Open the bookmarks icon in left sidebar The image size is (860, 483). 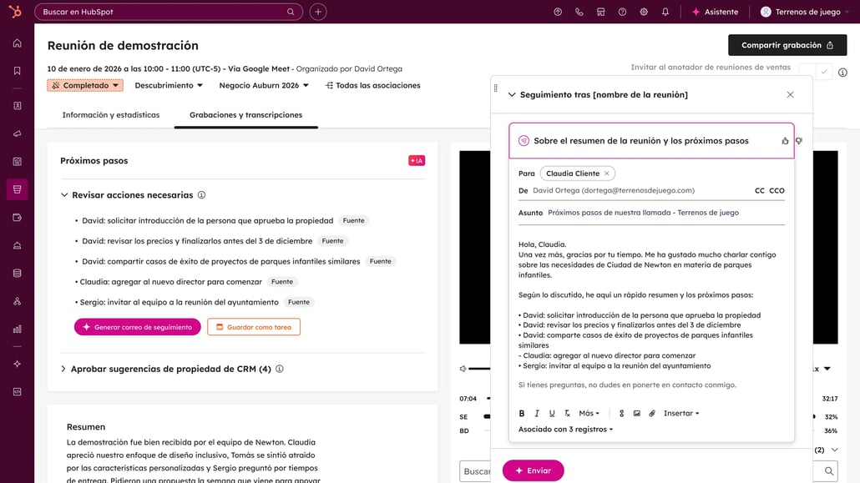[17, 71]
